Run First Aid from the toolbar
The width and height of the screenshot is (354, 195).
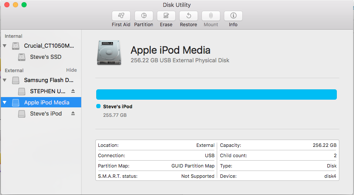click(x=121, y=16)
